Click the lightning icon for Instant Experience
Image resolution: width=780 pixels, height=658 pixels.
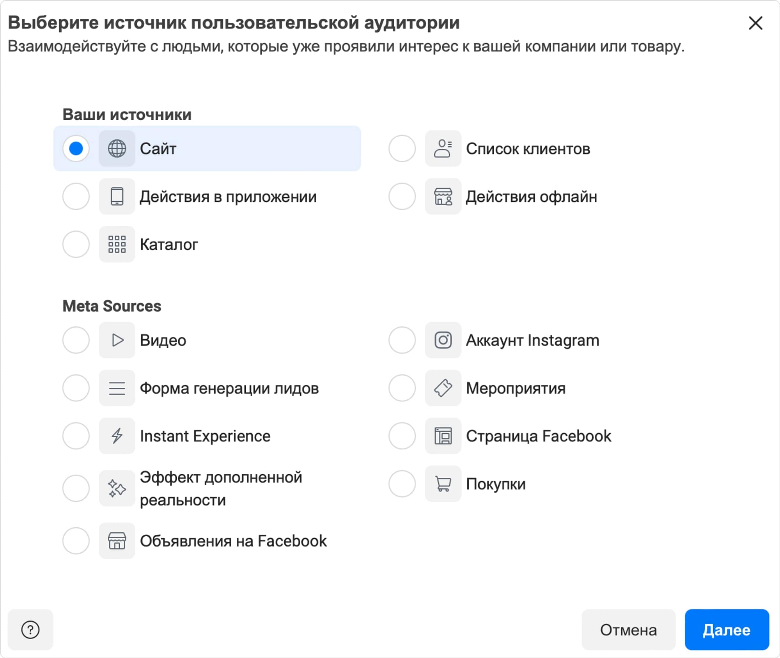pos(117,436)
